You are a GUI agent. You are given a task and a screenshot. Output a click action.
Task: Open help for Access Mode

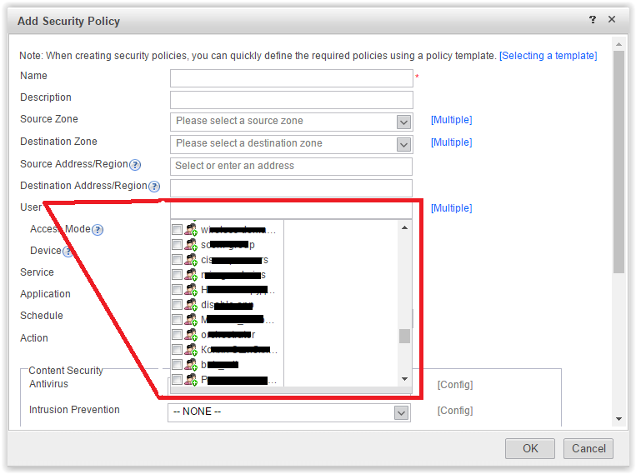point(98,230)
